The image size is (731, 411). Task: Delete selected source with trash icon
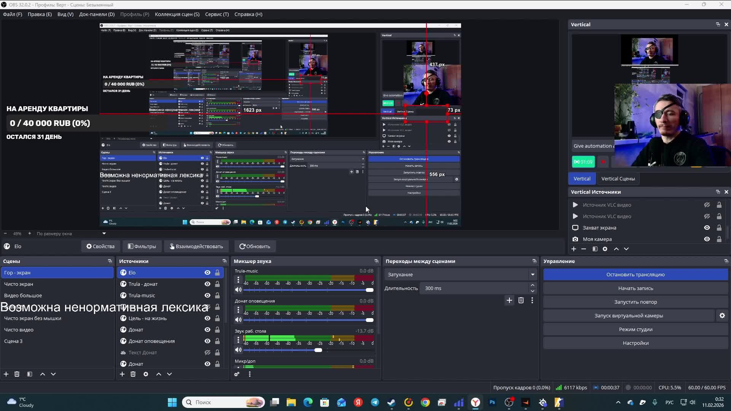click(133, 374)
